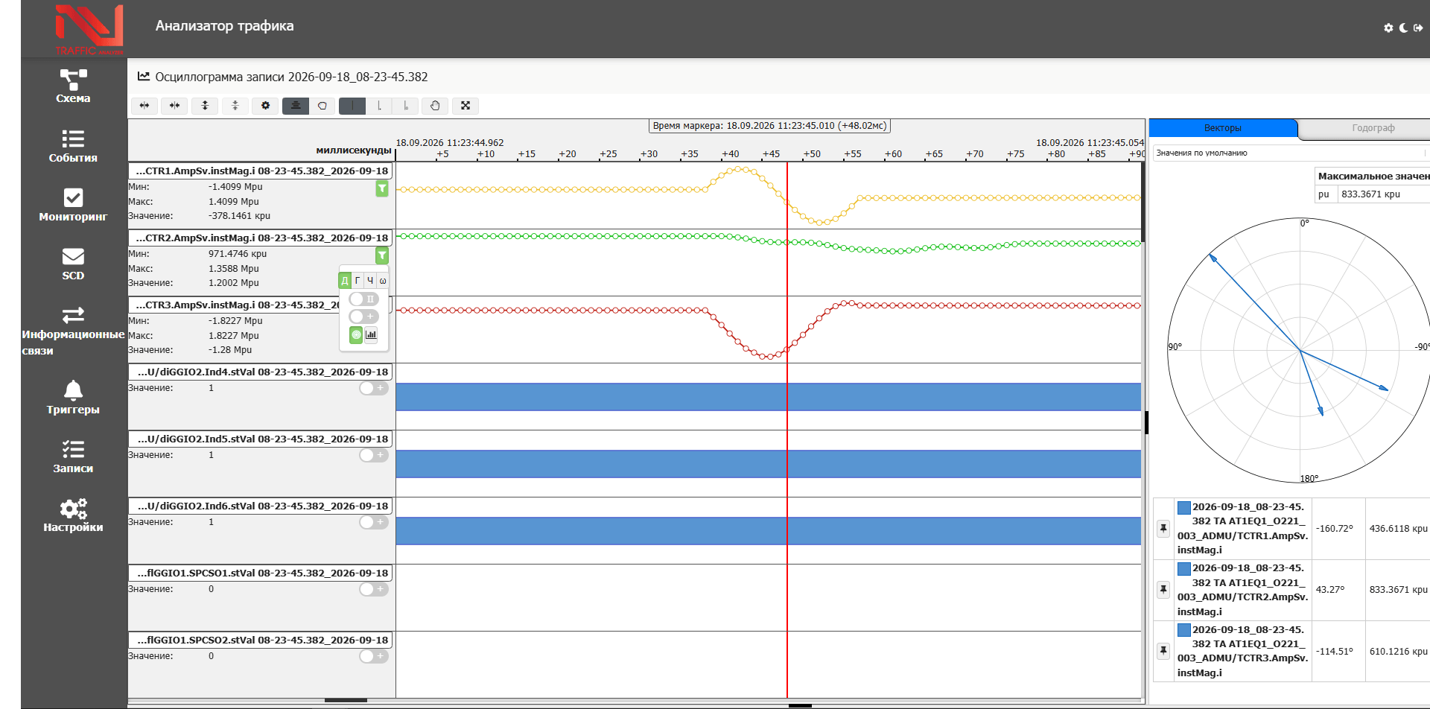The height and width of the screenshot is (709, 1430).
Task: Open Триггеры bell section
Action: [73, 398]
